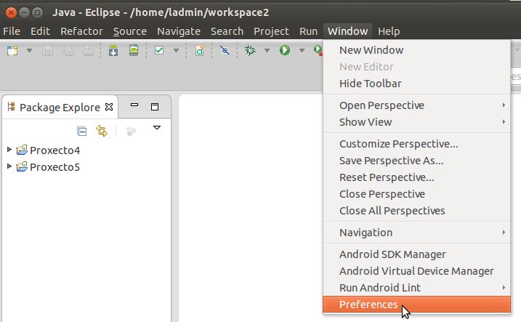The height and width of the screenshot is (322, 521).
Task: Toggle the Skip All Breakpoints icon
Action: pos(225,50)
